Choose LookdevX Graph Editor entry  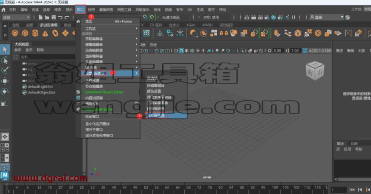click(104, 92)
